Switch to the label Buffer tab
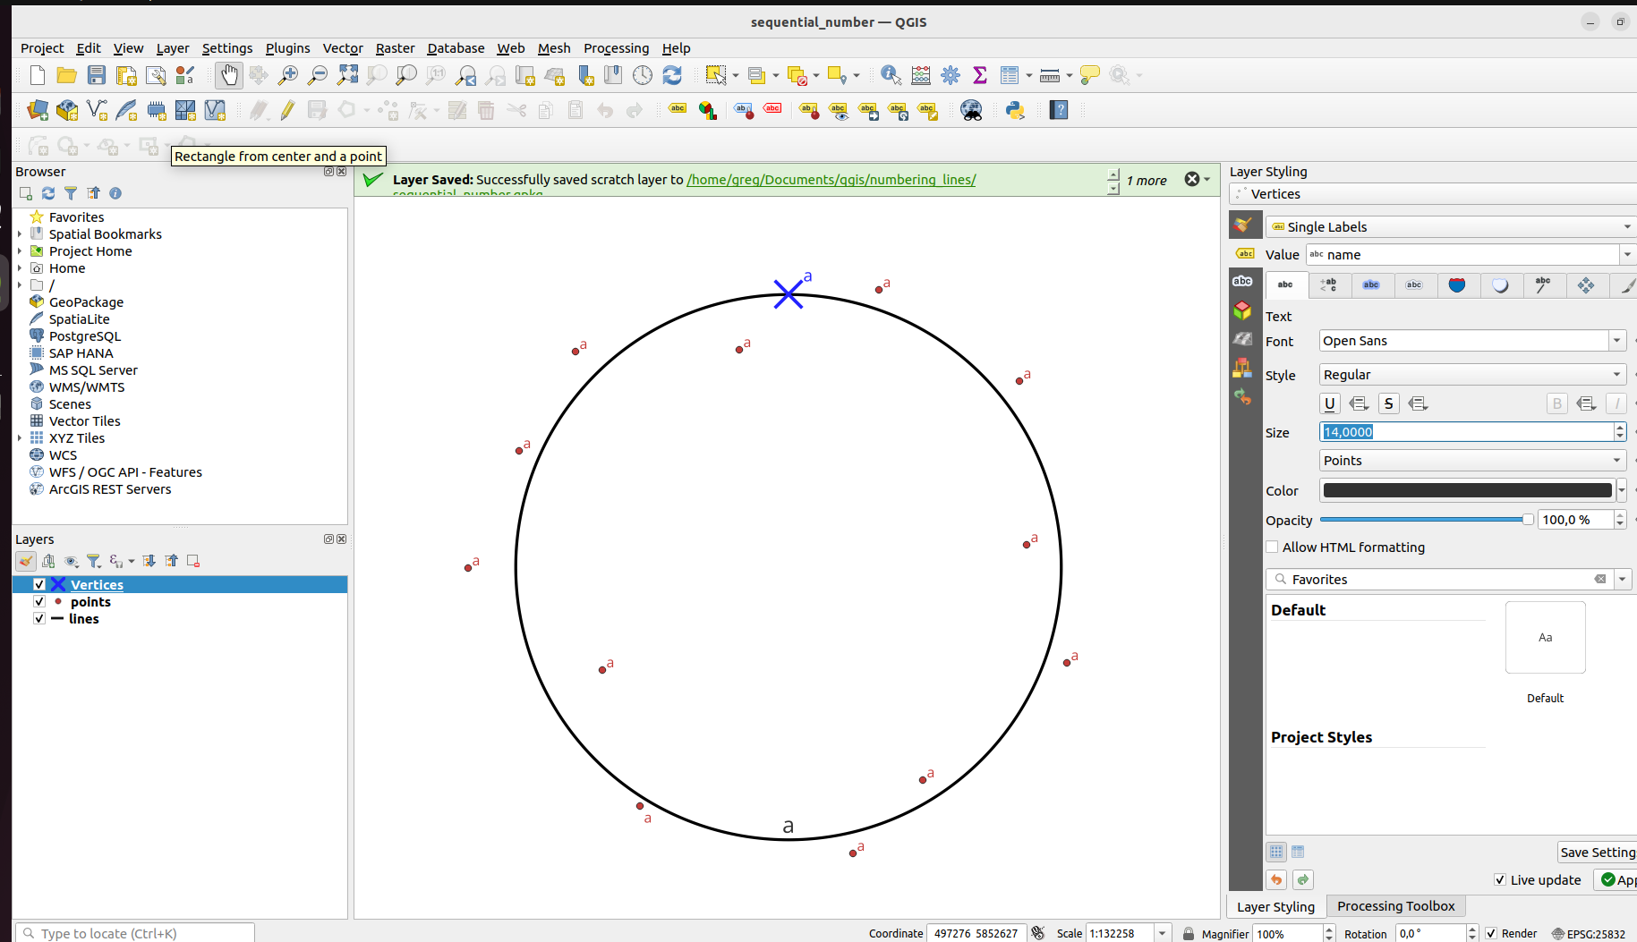This screenshot has width=1637, height=942. (x=1371, y=285)
